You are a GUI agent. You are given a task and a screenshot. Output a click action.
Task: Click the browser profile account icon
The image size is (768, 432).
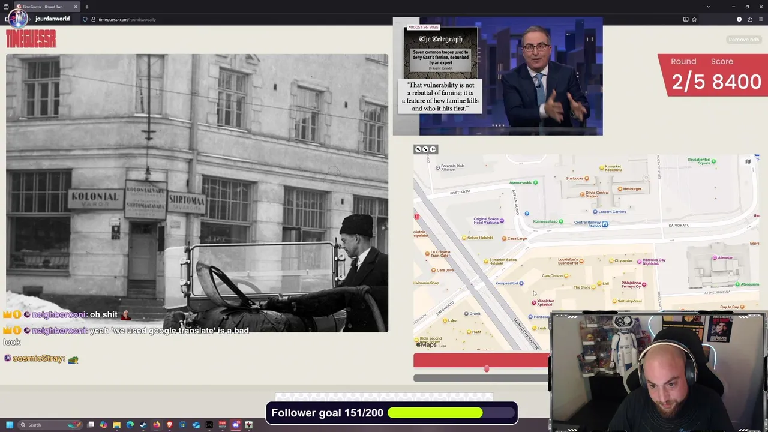pyautogui.click(x=739, y=19)
